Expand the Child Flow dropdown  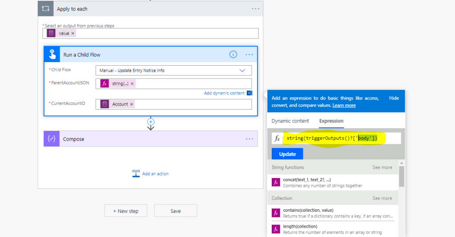242,71
